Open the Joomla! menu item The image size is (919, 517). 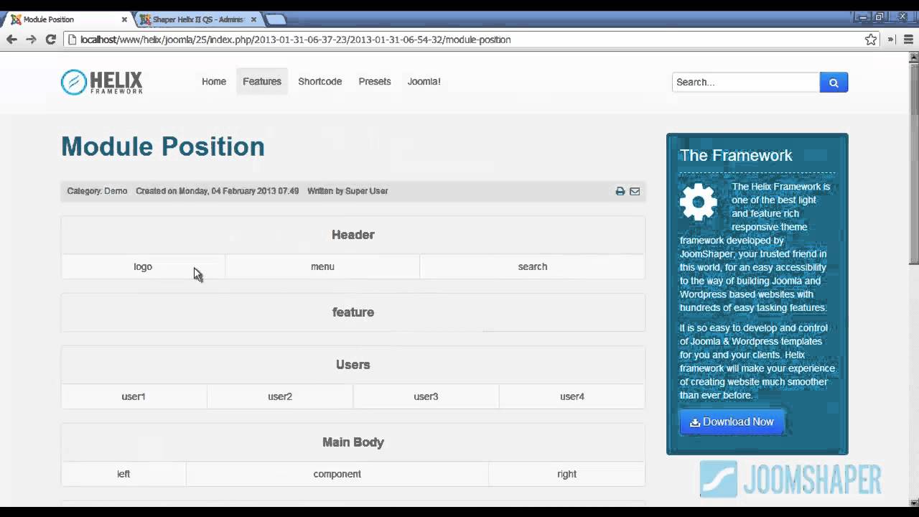424,82
